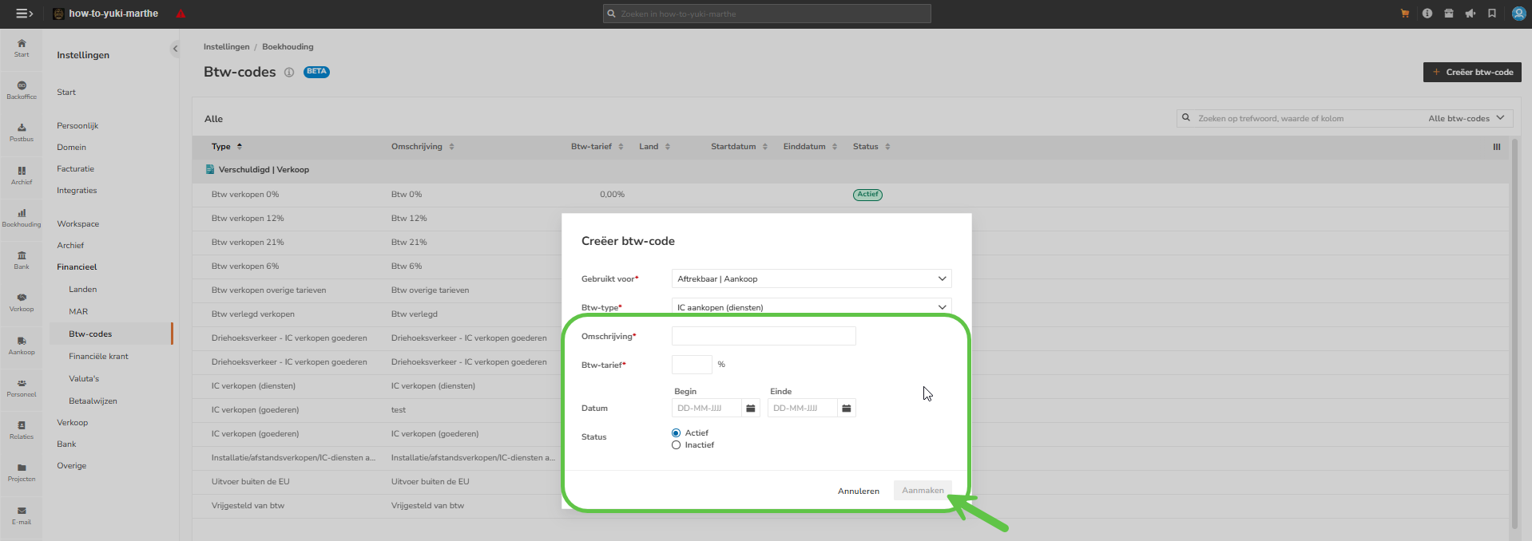Open Bank in icon sidebar
The image size is (1532, 541).
coord(22,260)
